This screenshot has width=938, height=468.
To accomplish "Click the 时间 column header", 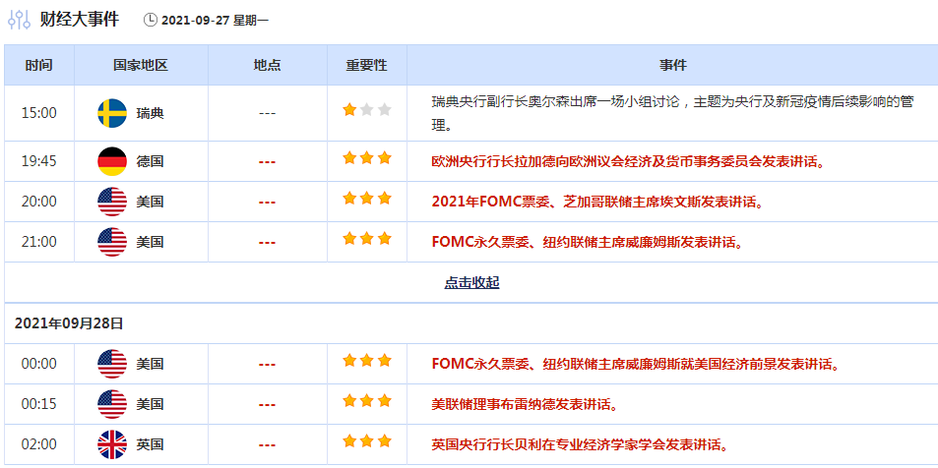I will pos(39,65).
